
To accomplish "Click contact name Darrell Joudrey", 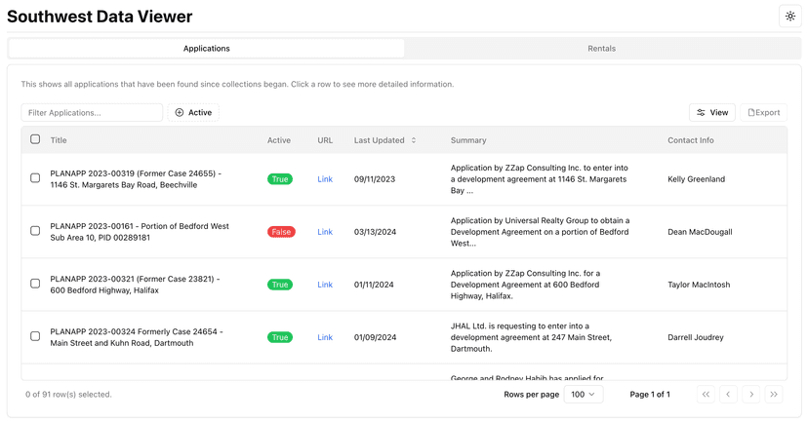I will click(695, 337).
